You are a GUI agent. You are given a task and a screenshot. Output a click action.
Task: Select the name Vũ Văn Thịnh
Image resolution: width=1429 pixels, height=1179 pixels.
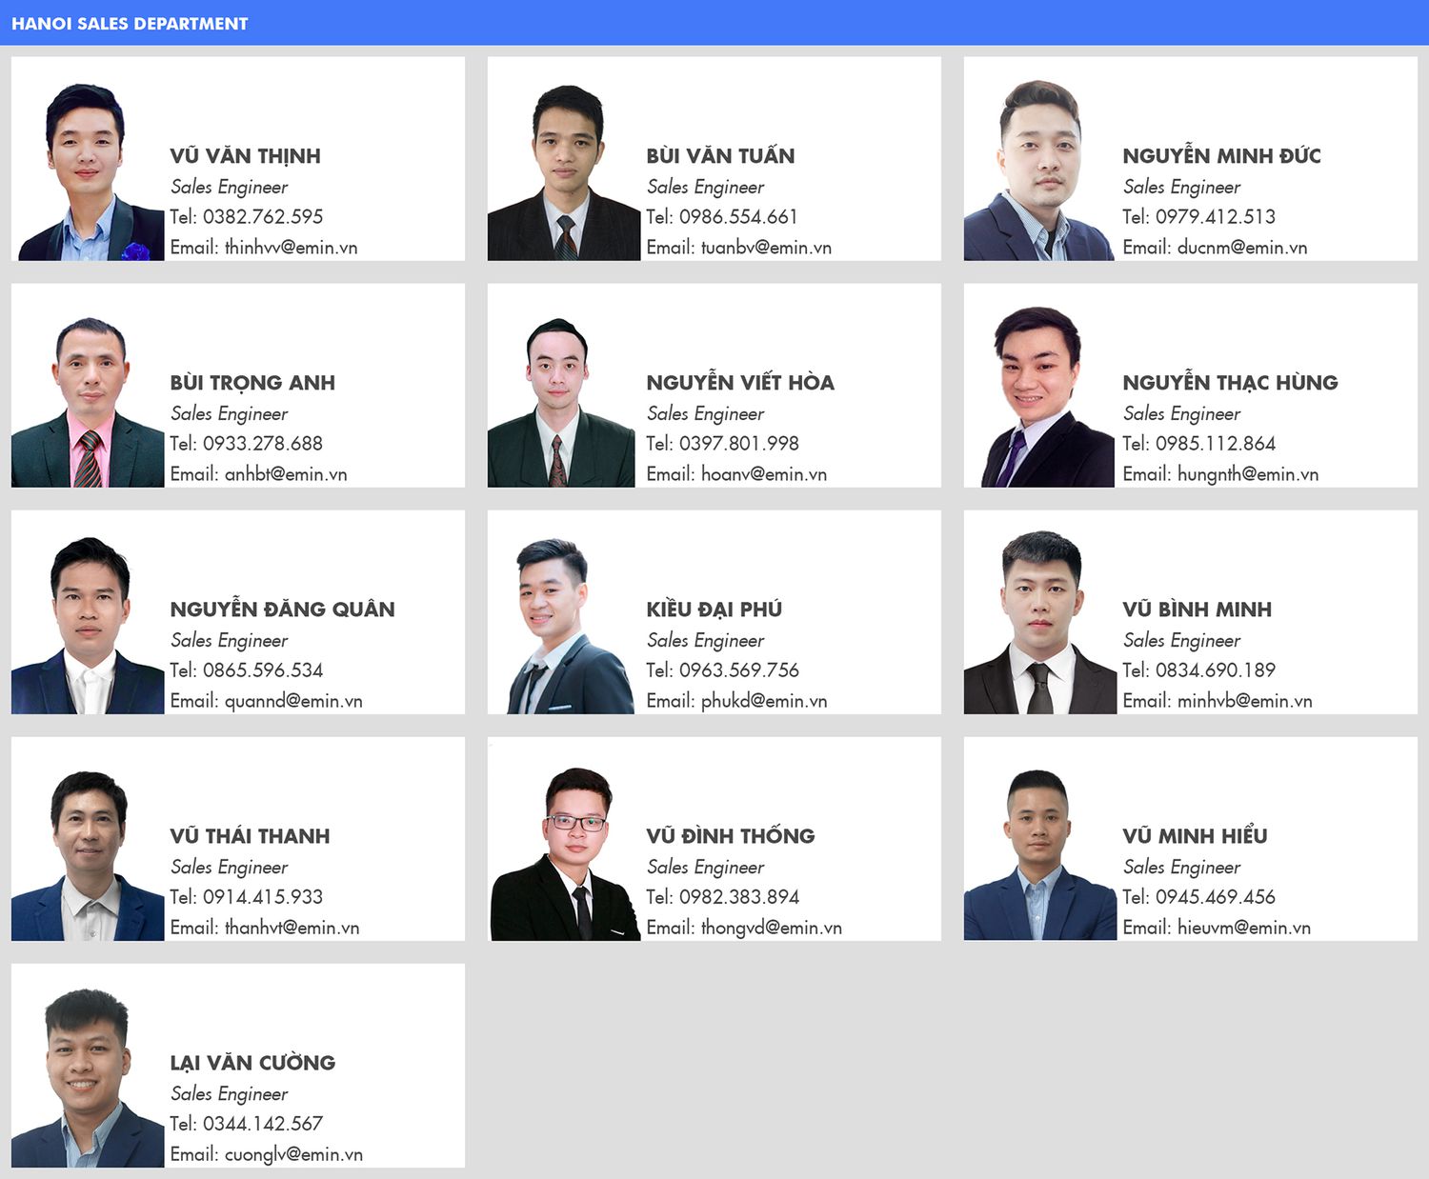pyautogui.click(x=246, y=156)
